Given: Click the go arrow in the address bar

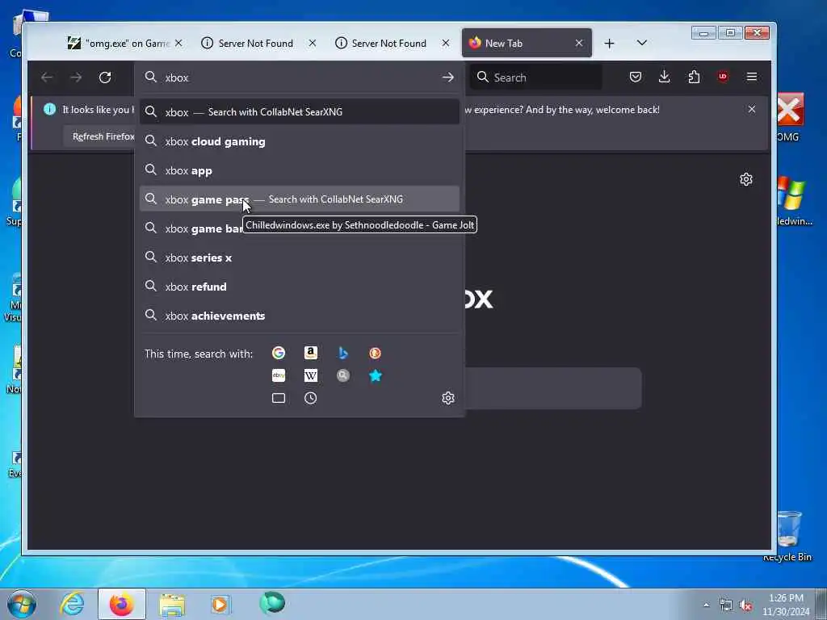Looking at the screenshot, I should tap(447, 77).
